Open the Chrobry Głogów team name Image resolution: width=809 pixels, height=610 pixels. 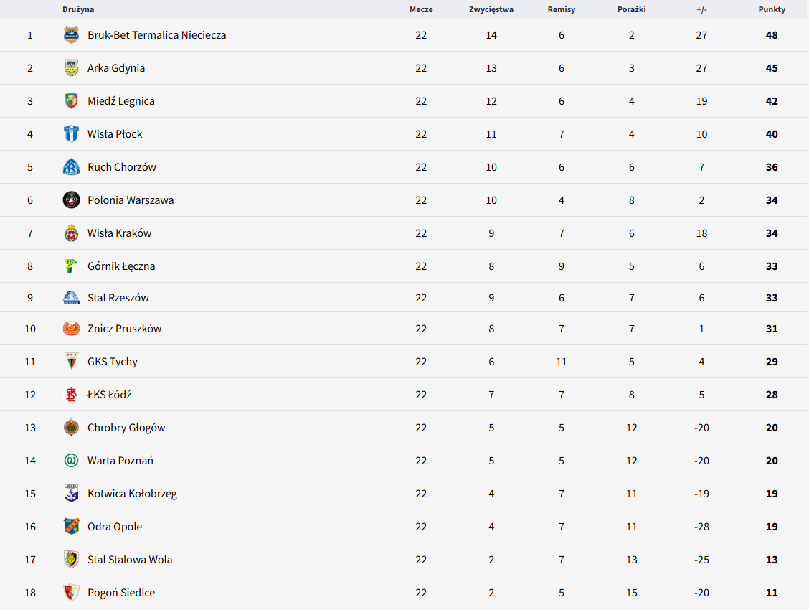coord(126,428)
